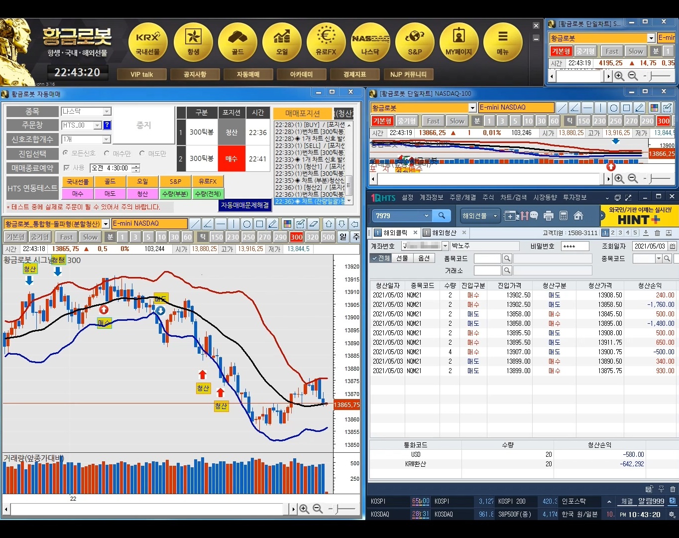Select rectangle drawing tool in lower chart toolbar
The height and width of the screenshot is (538, 679).
point(259,224)
